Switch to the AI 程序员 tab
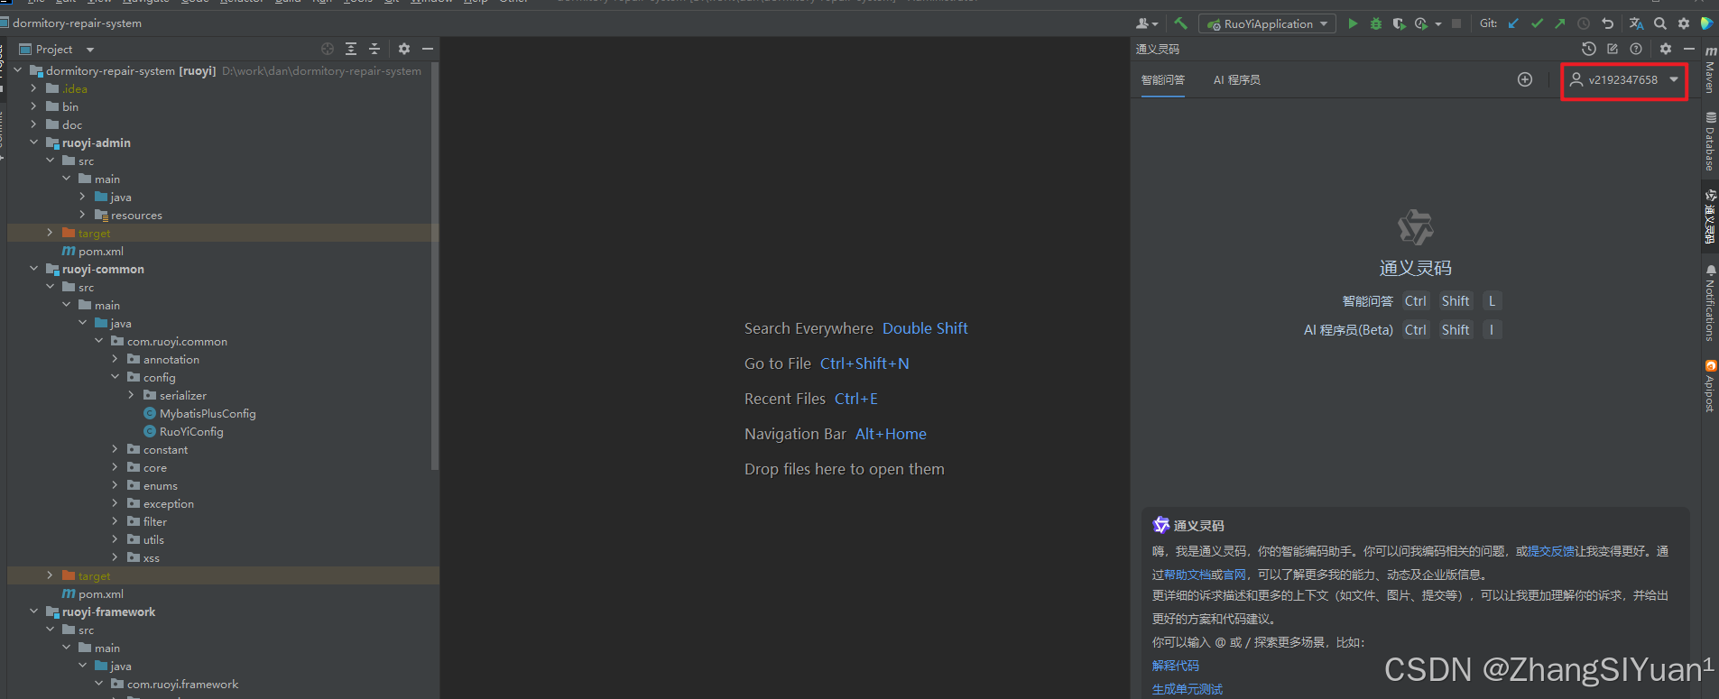This screenshot has width=1719, height=699. click(x=1237, y=80)
